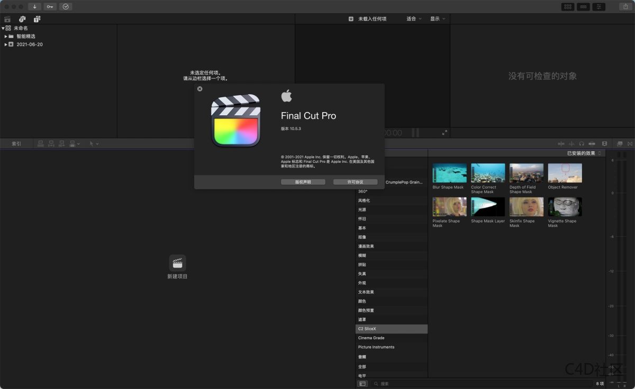Open the Effects browser icon bottom right
This screenshot has height=389, width=635.
click(619, 143)
